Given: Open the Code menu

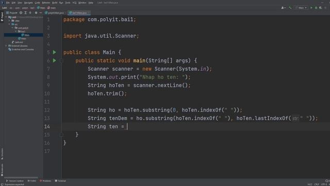Looking at the screenshot, I should 37,3.
